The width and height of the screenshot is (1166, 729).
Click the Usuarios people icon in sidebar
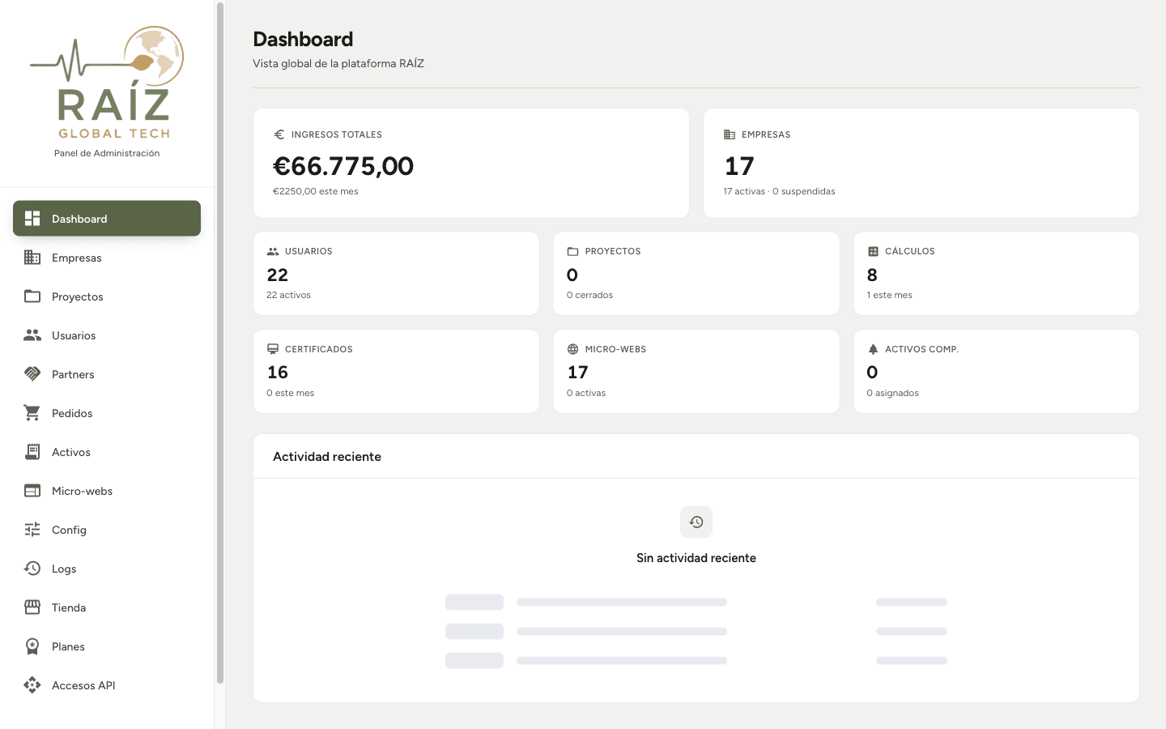tap(32, 335)
